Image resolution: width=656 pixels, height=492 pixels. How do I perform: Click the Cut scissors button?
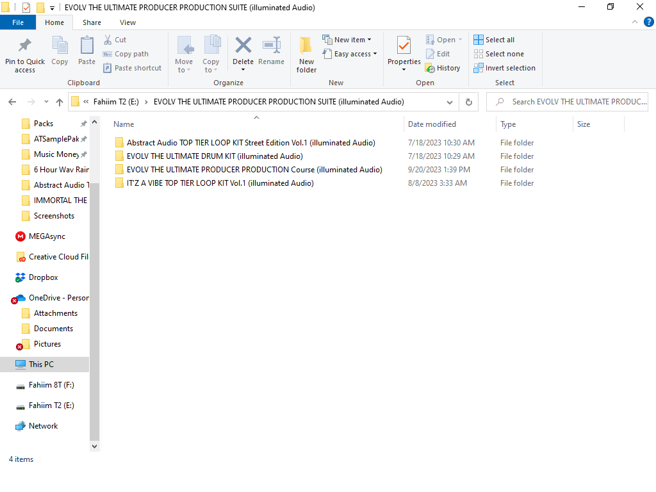[x=115, y=40]
